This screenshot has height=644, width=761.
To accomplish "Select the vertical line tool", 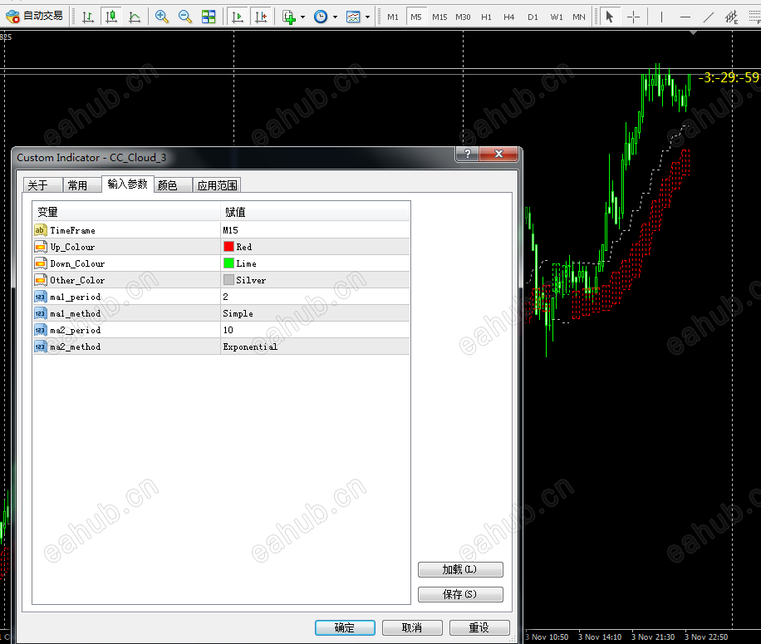I will point(661,17).
